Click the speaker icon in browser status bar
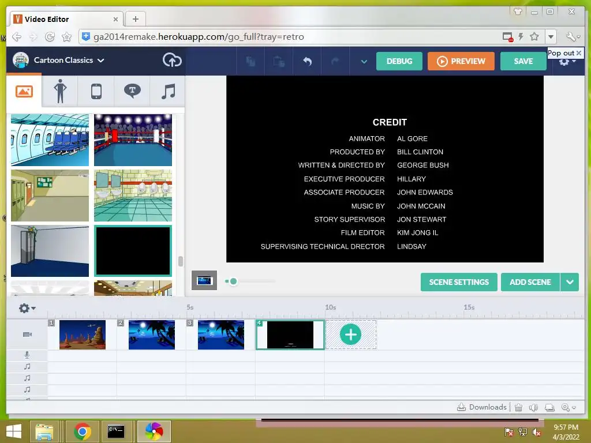This screenshot has width=591, height=443. [x=533, y=407]
